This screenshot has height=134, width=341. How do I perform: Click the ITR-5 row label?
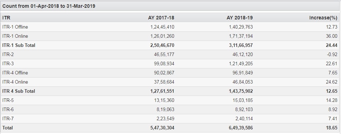[8, 100]
